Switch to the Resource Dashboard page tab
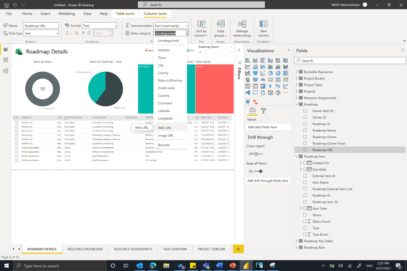Image resolution: width=407 pixels, height=271 pixels. coord(85,249)
